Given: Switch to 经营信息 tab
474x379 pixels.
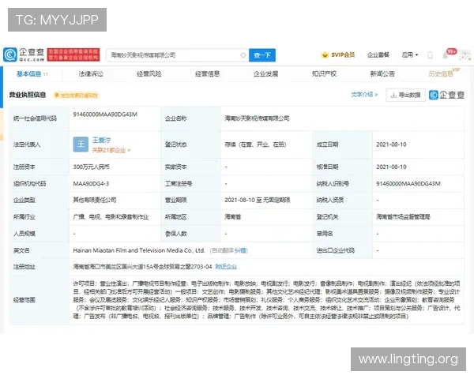Looking at the screenshot, I should point(207,73).
